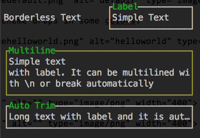Click empty area right of Simple Text

tap(180, 18)
